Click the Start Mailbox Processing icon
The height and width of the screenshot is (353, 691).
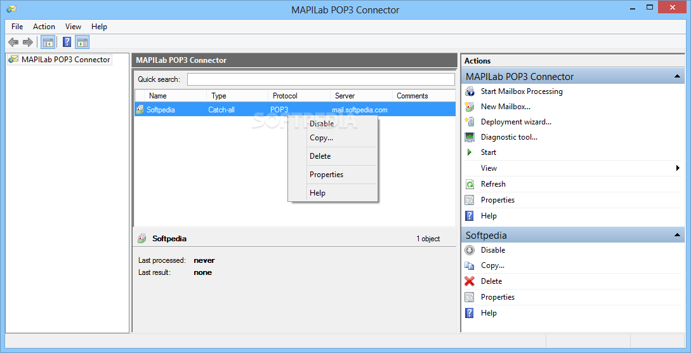[470, 91]
